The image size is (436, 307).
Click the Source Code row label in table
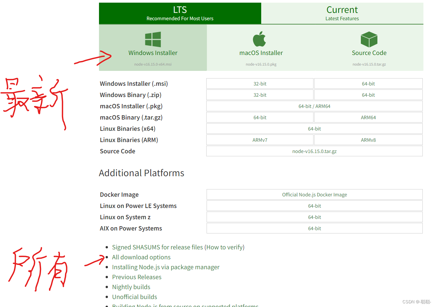coord(118,151)
